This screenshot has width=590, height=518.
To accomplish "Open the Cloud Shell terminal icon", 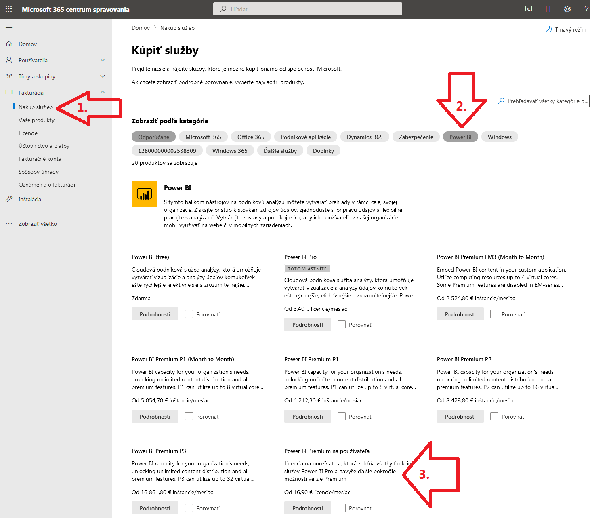I will coord(529,9).
